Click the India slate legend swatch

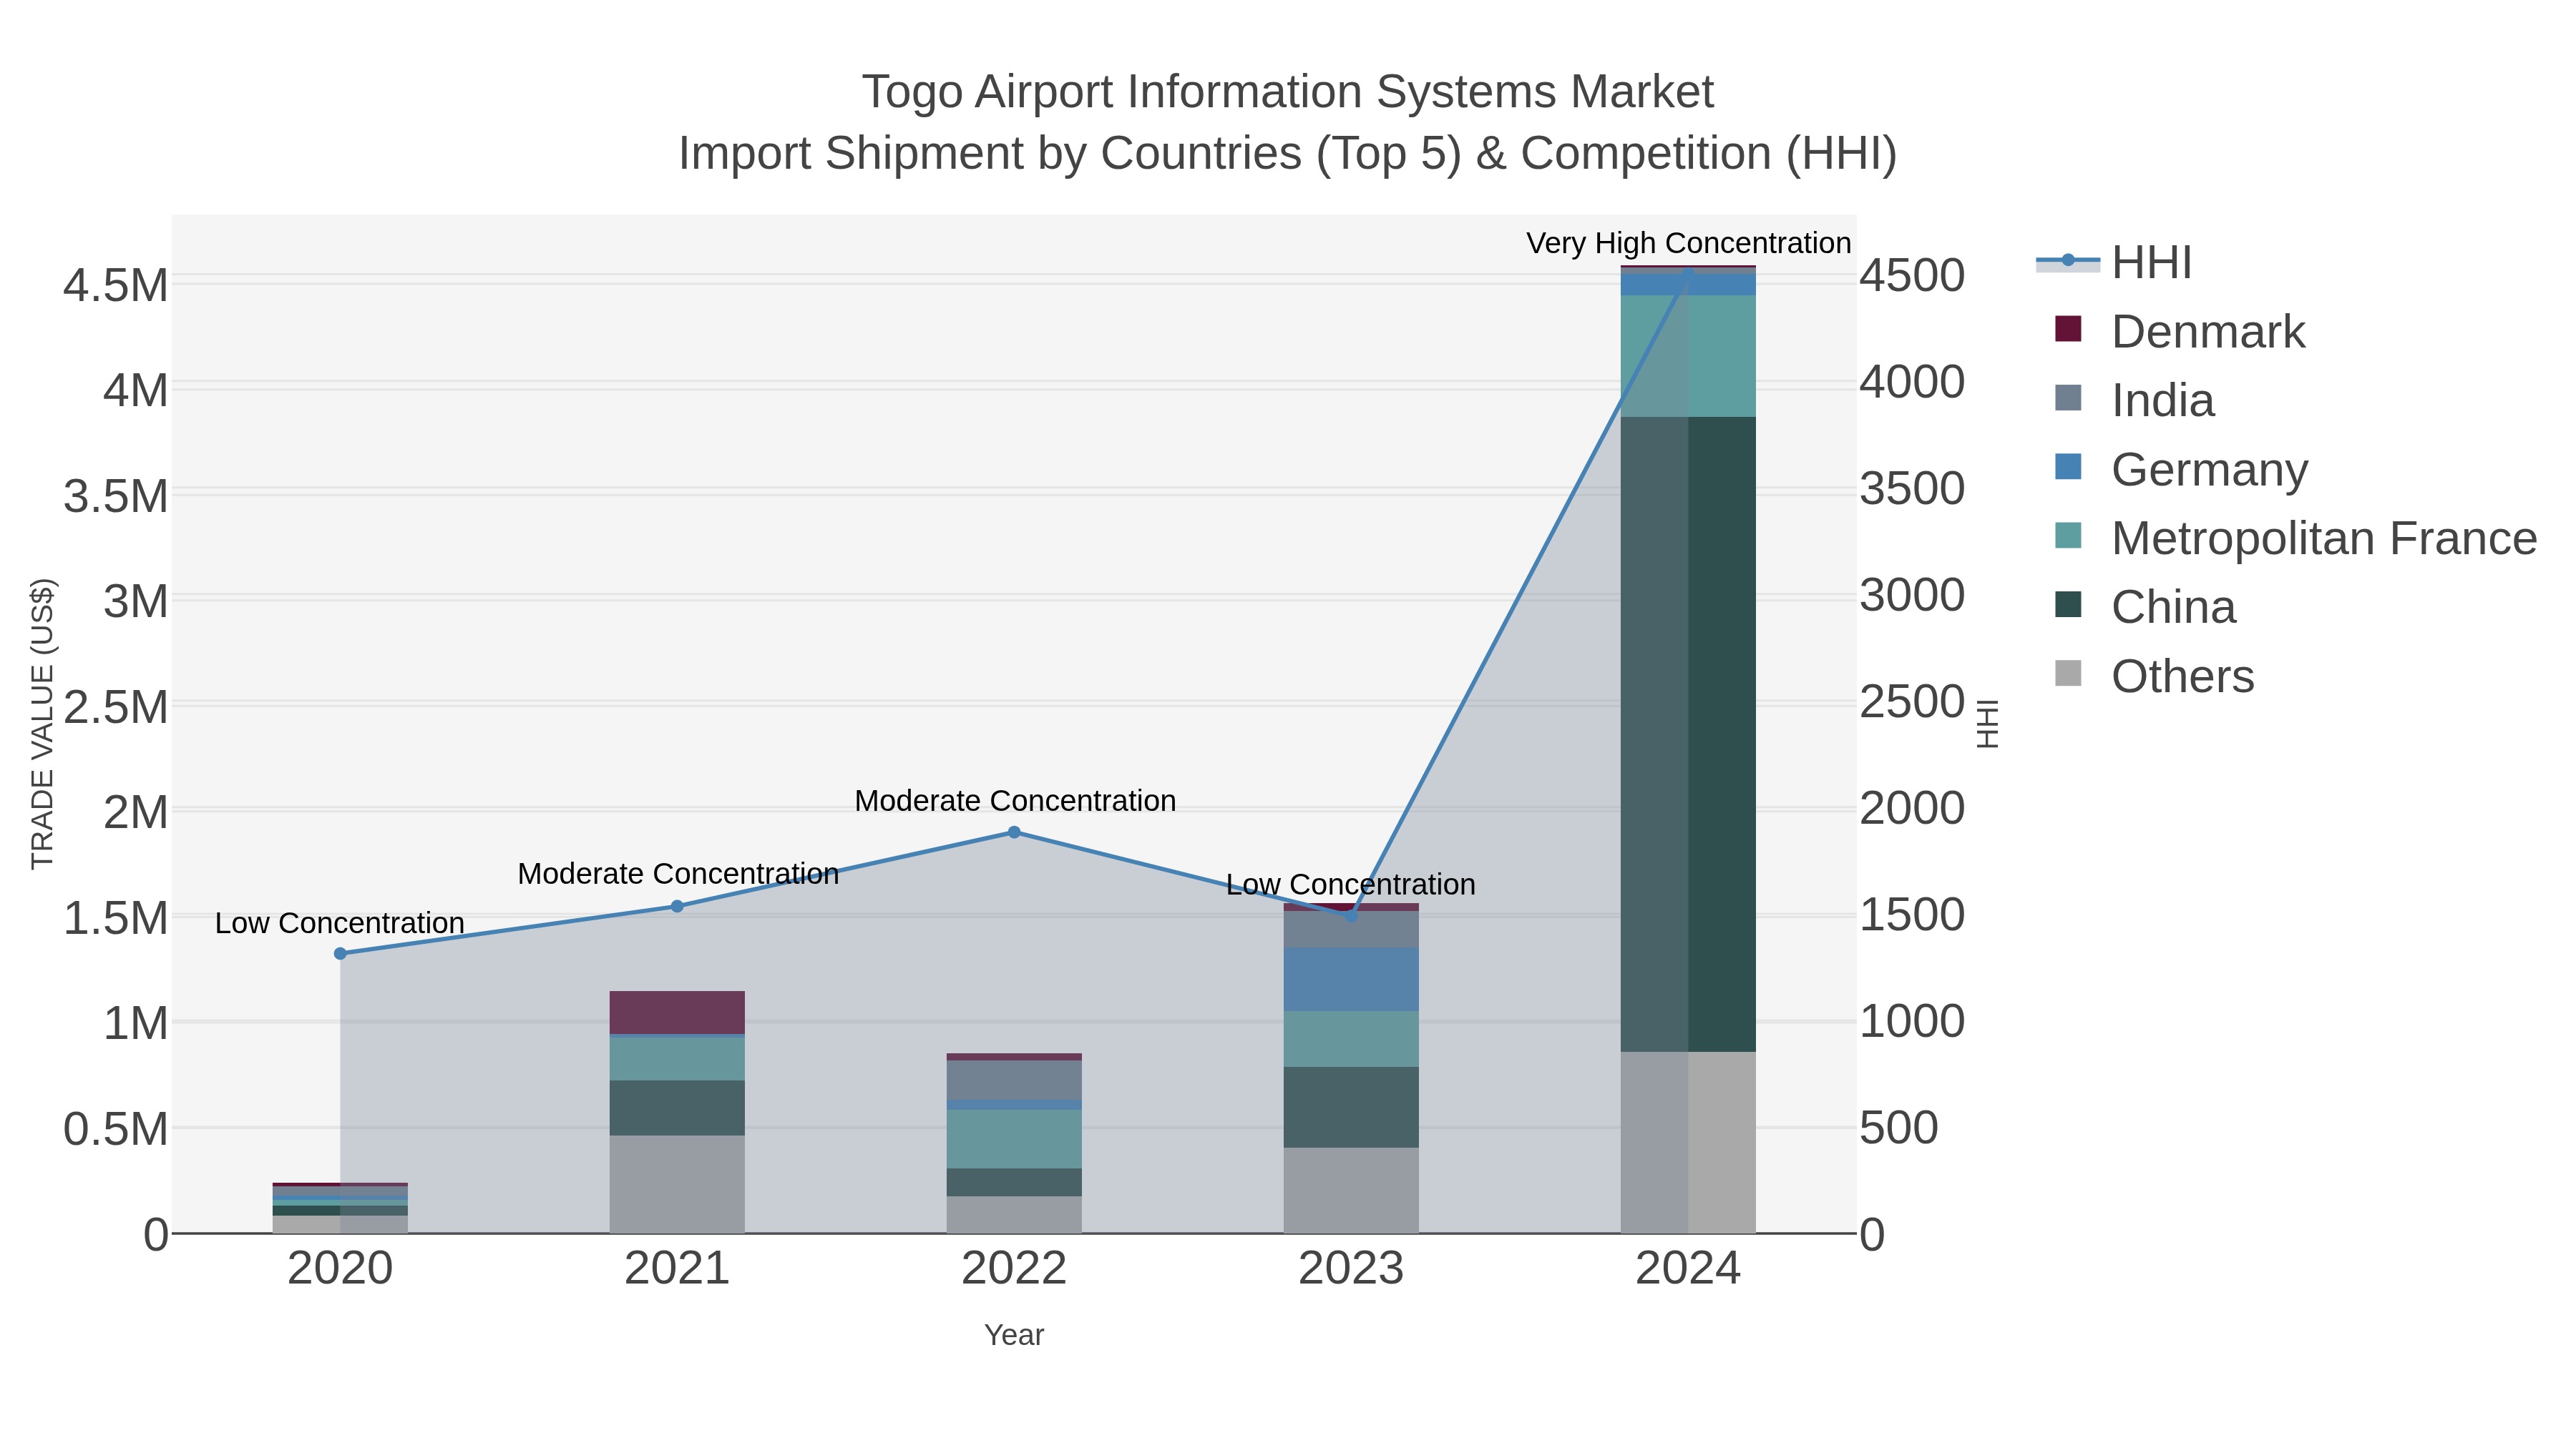2068,398
